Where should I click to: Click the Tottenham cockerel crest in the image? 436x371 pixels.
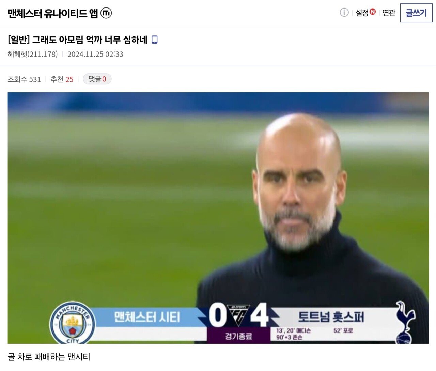point(405,322)
